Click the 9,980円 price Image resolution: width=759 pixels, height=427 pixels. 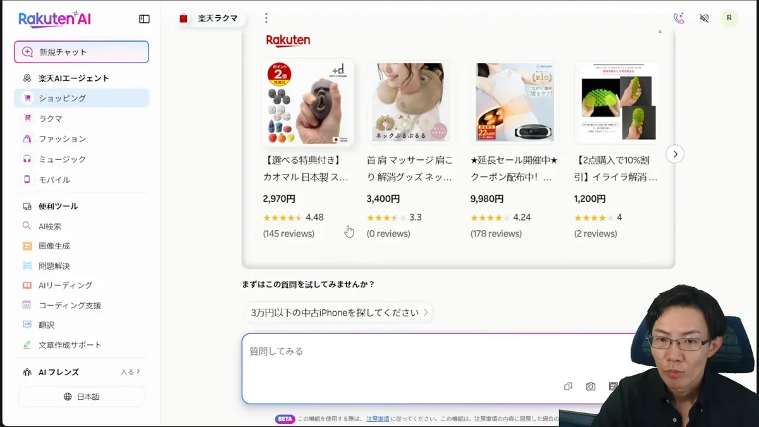pos(487,199)
